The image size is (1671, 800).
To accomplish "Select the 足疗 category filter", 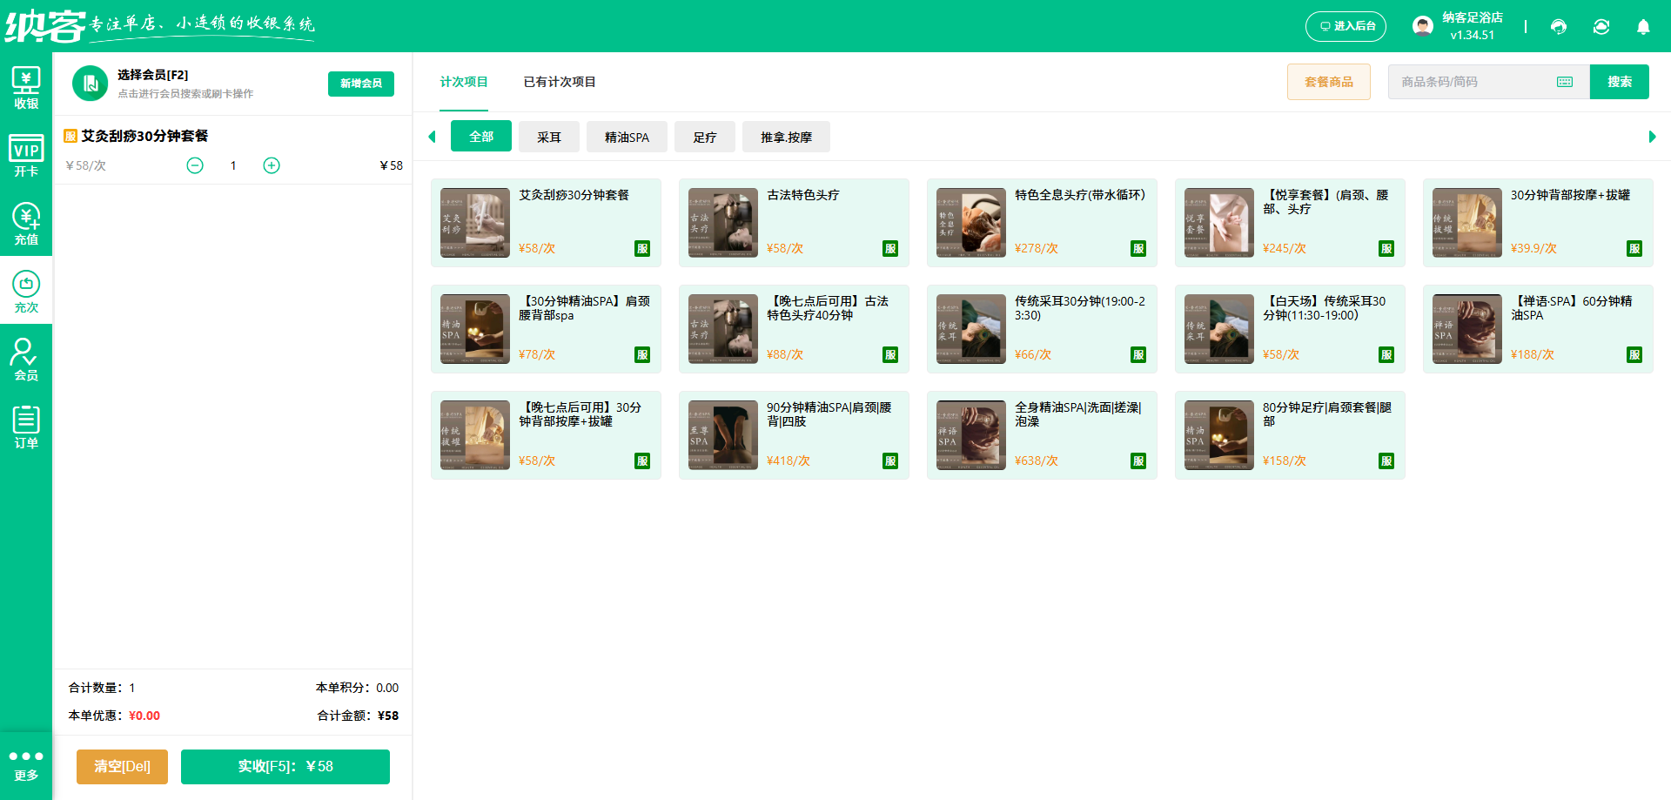I will pos(704,136).
